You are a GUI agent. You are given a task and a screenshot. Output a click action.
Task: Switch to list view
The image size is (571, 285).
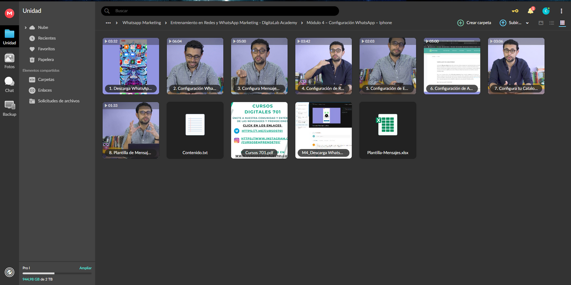pyautogui.click(x=552, y=23)
